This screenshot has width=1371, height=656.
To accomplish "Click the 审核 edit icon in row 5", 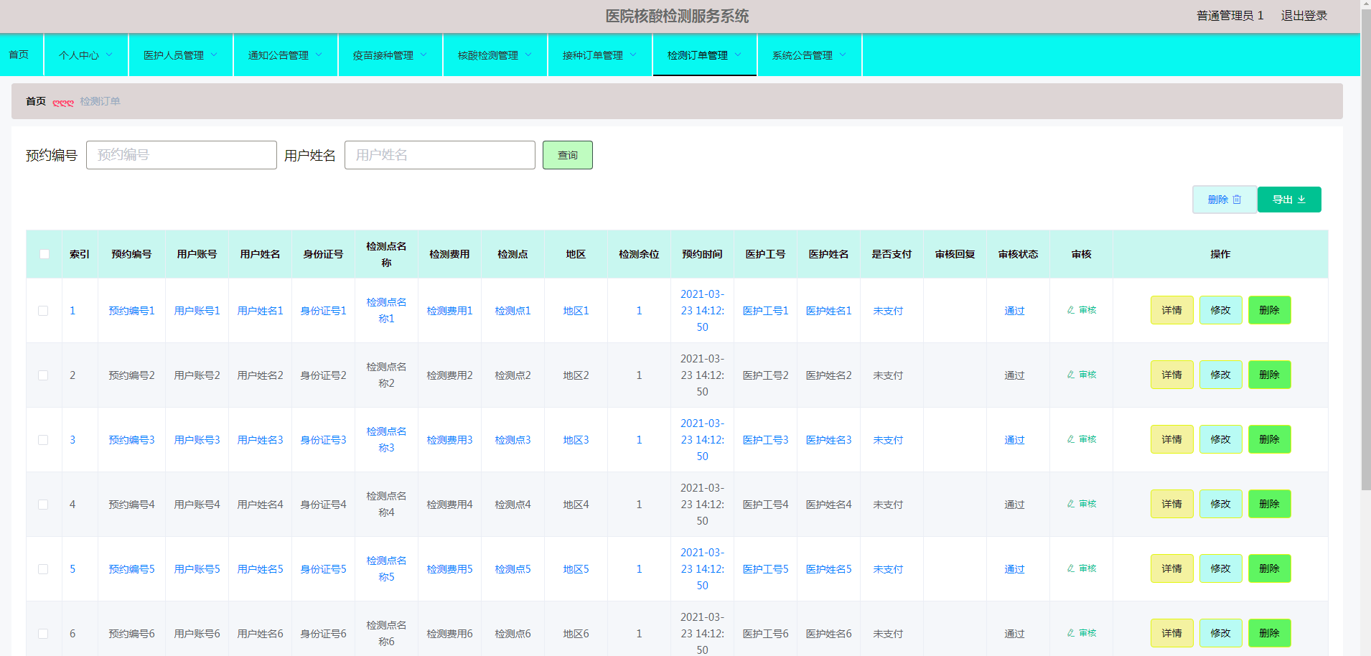I will pos(1071,568).
